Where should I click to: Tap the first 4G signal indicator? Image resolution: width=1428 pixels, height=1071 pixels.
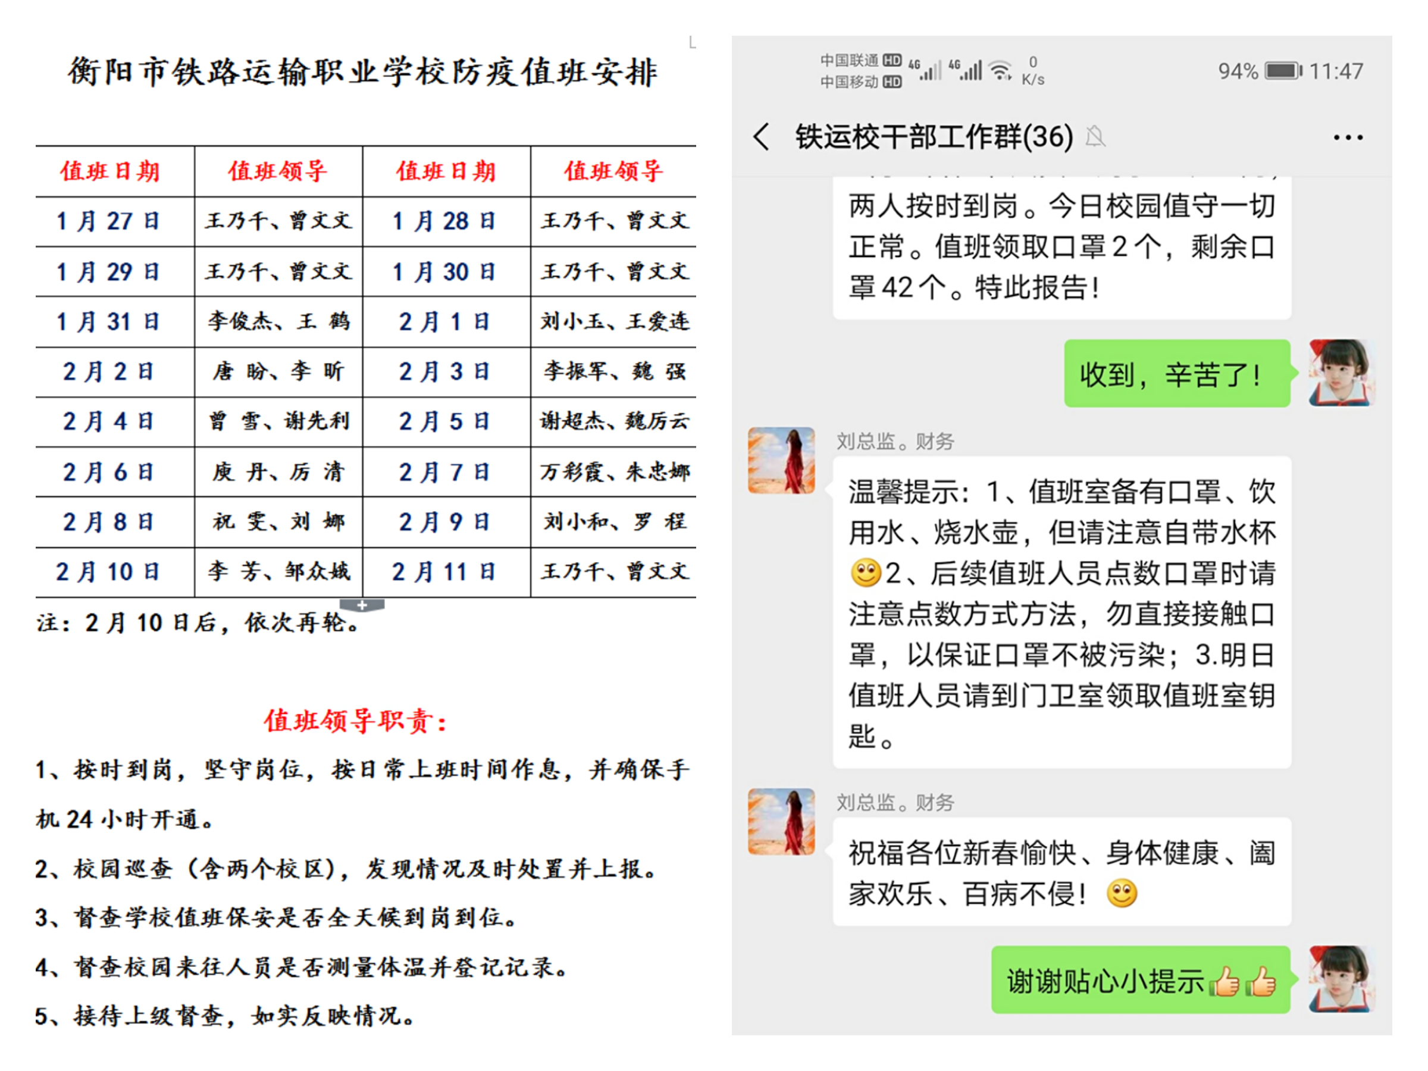click(925, 70)
